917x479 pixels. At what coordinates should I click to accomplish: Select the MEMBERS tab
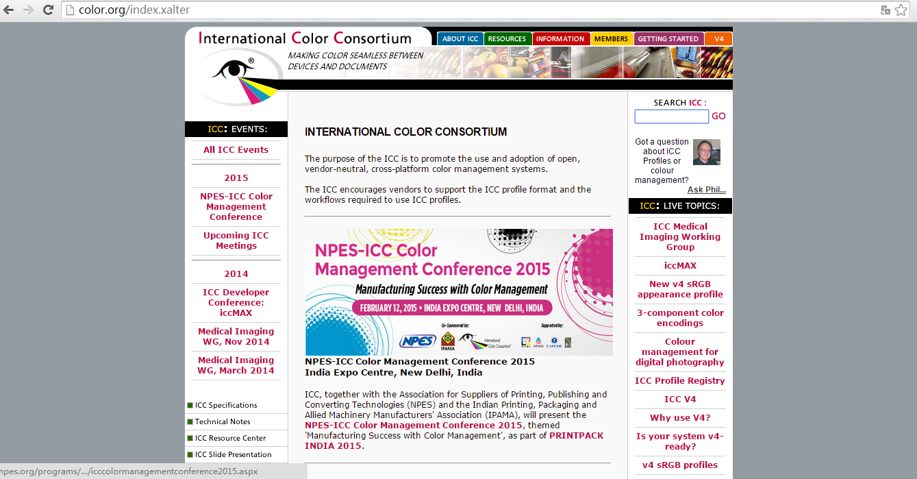[x=611, y=39]
